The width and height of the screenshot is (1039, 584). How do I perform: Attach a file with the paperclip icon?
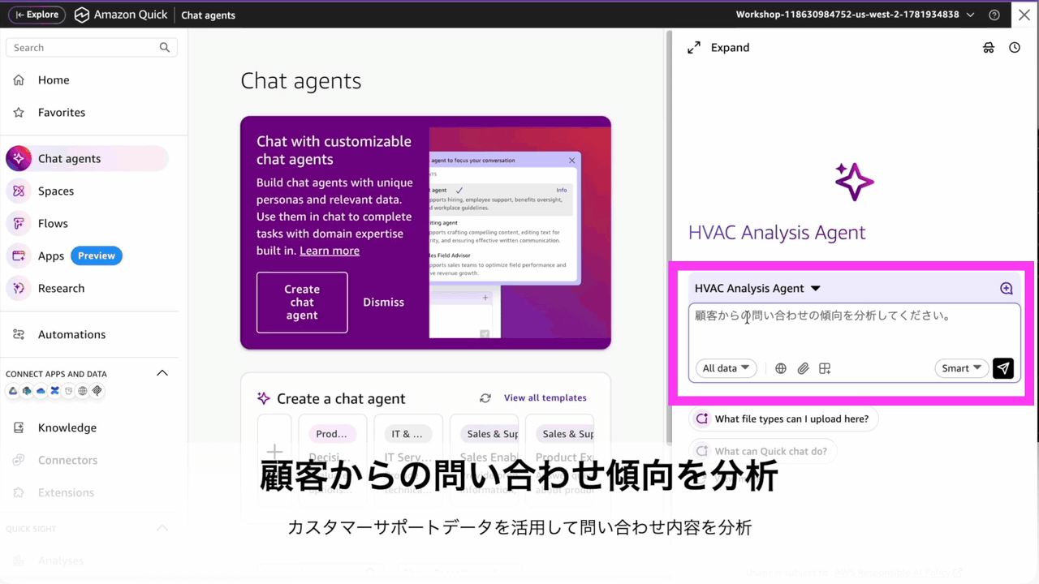(803, 368)
